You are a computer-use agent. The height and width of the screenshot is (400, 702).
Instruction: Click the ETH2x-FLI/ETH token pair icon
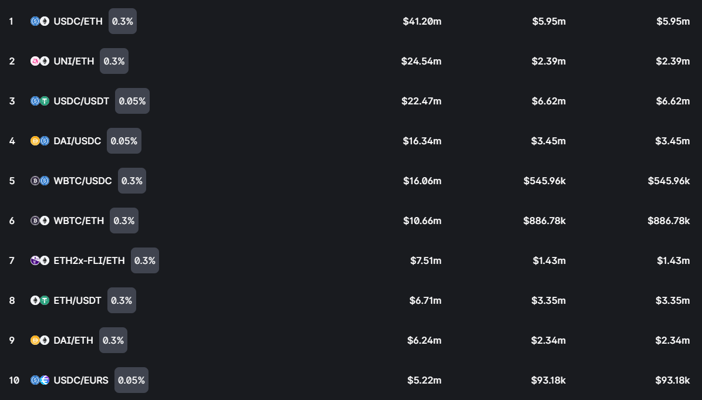click(x=40, y=260)
